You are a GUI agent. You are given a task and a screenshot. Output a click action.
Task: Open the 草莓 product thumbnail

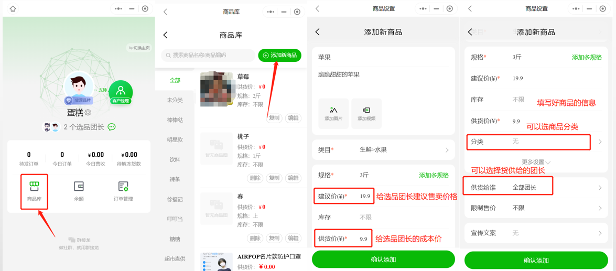(217, 89)
